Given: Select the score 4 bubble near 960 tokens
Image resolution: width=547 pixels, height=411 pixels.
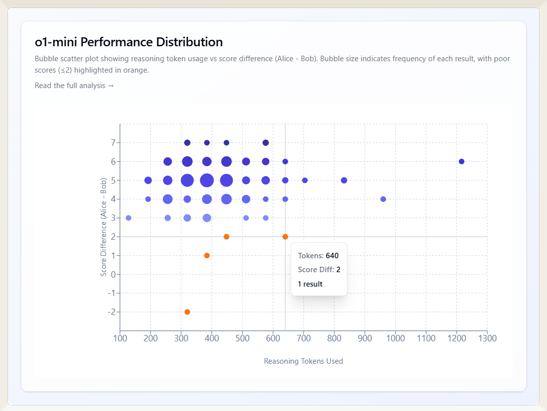Looking at the screenshot, I should [383, 199].
